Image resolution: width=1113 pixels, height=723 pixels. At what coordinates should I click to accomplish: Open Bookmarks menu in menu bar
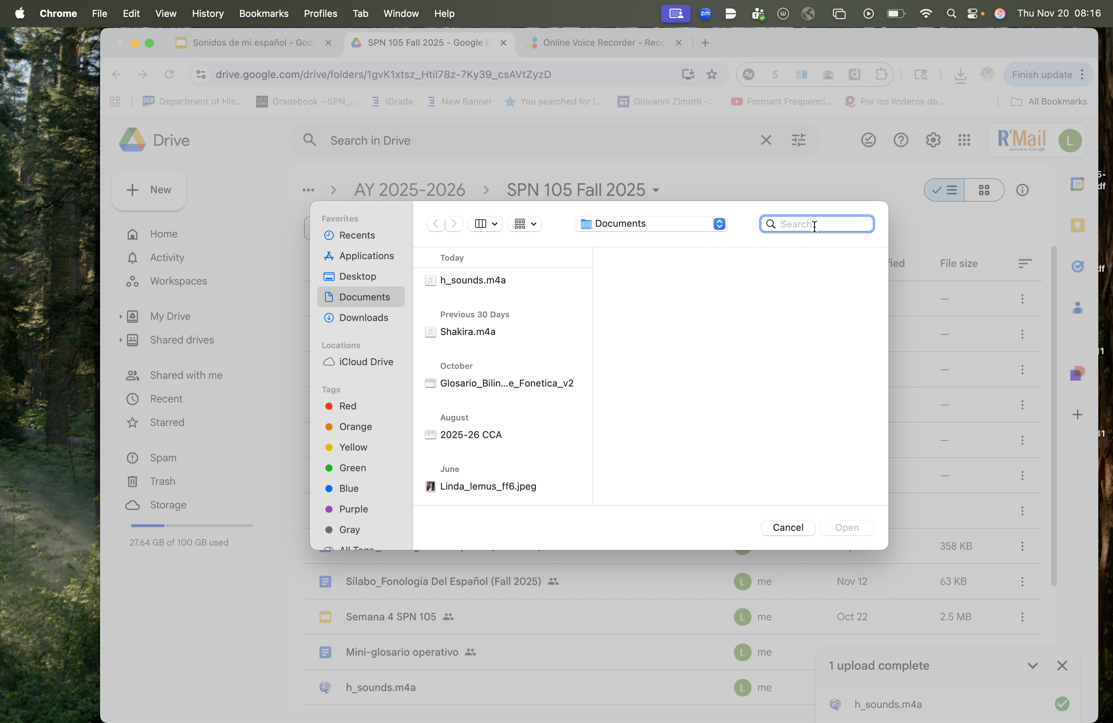tap(264, 14)
